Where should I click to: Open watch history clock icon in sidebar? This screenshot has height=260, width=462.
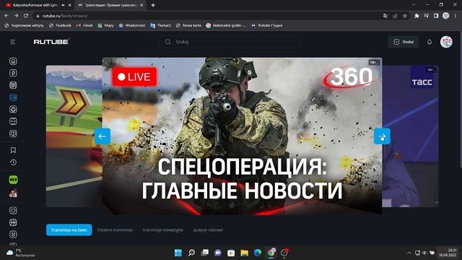13,162
